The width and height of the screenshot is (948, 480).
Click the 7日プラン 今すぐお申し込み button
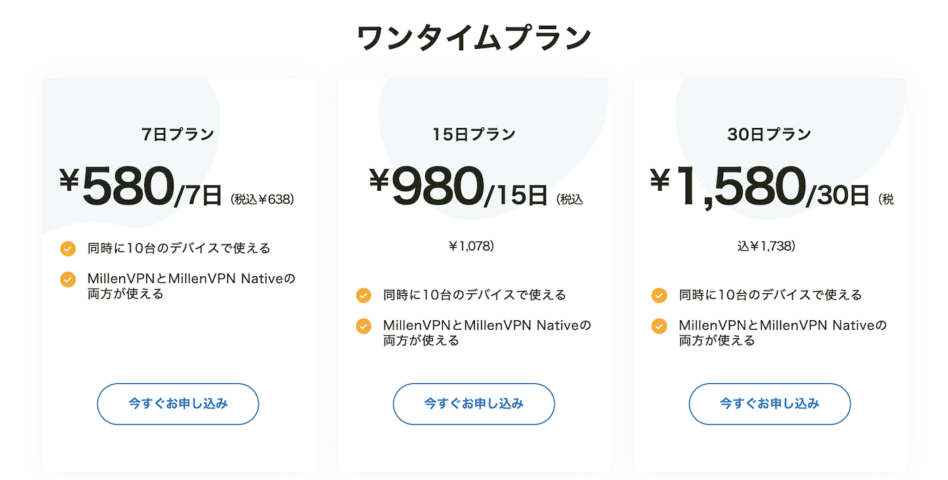[178, 404]
